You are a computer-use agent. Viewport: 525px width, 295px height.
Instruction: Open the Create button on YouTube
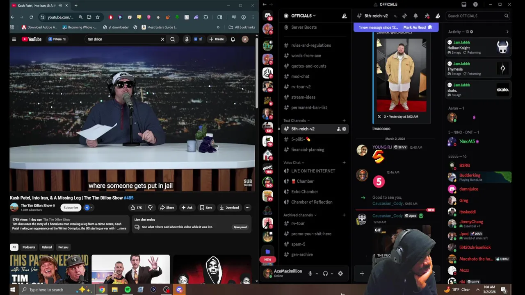click(x=216, y=39)
